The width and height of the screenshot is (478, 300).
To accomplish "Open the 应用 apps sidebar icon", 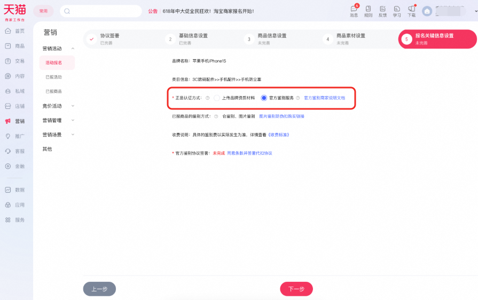I will 8,205.
